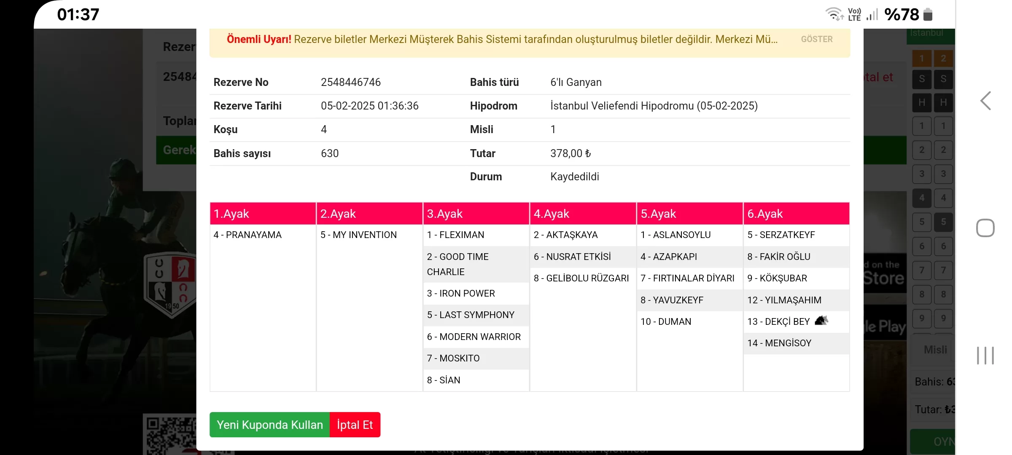Tap the Wi-Fi status icon
Viewport: 1012px width, 455px height.
click(834, 14)
